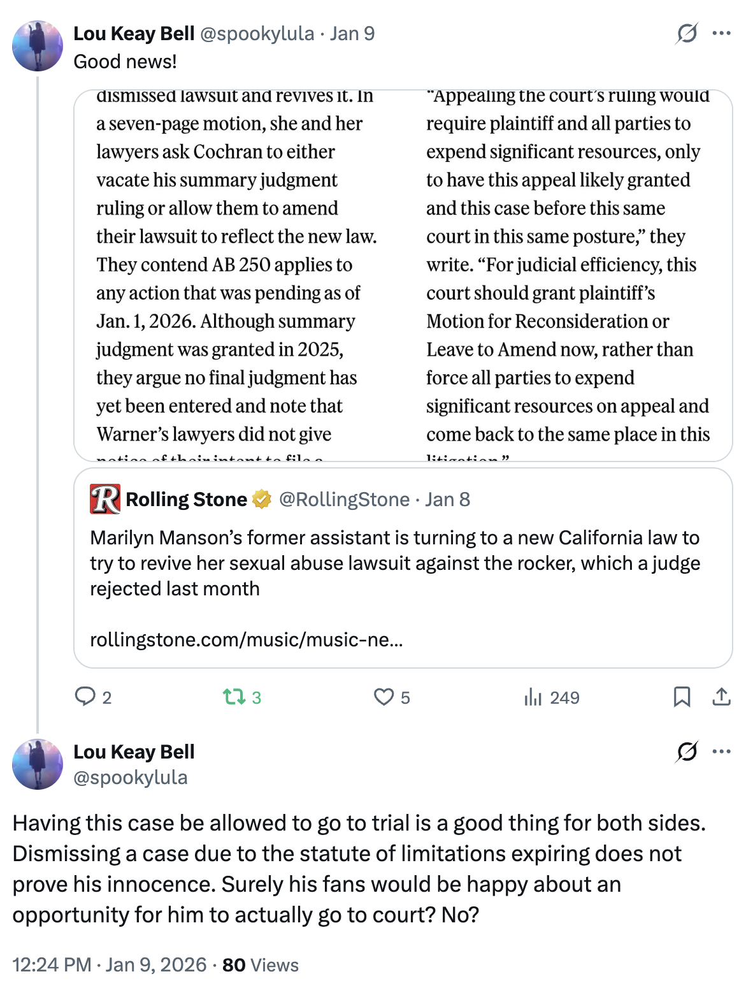Like the 'Good news!' tweet
The height and width of the screenshot is (988, 753).
(384, 697)
